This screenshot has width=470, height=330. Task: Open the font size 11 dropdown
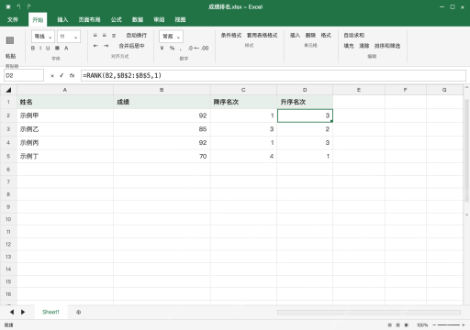point(69,37)
